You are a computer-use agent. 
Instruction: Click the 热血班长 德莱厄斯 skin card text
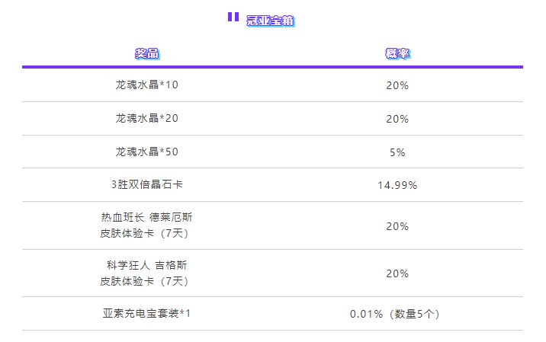[x=146, y=225]
